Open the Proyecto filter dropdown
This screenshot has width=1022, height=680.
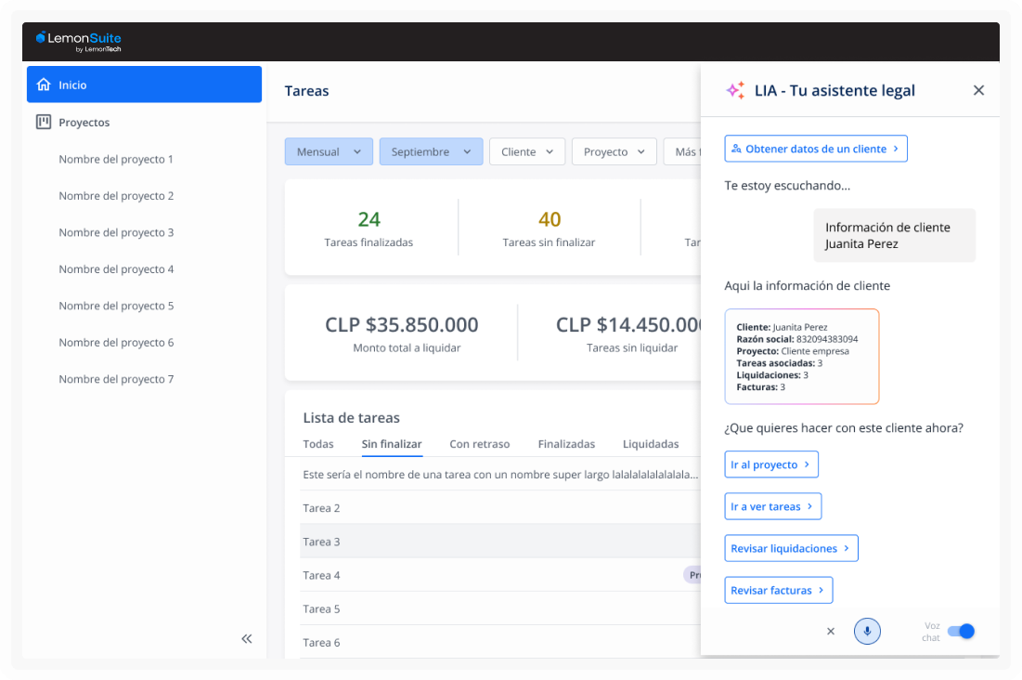click(x=614, y=151)
